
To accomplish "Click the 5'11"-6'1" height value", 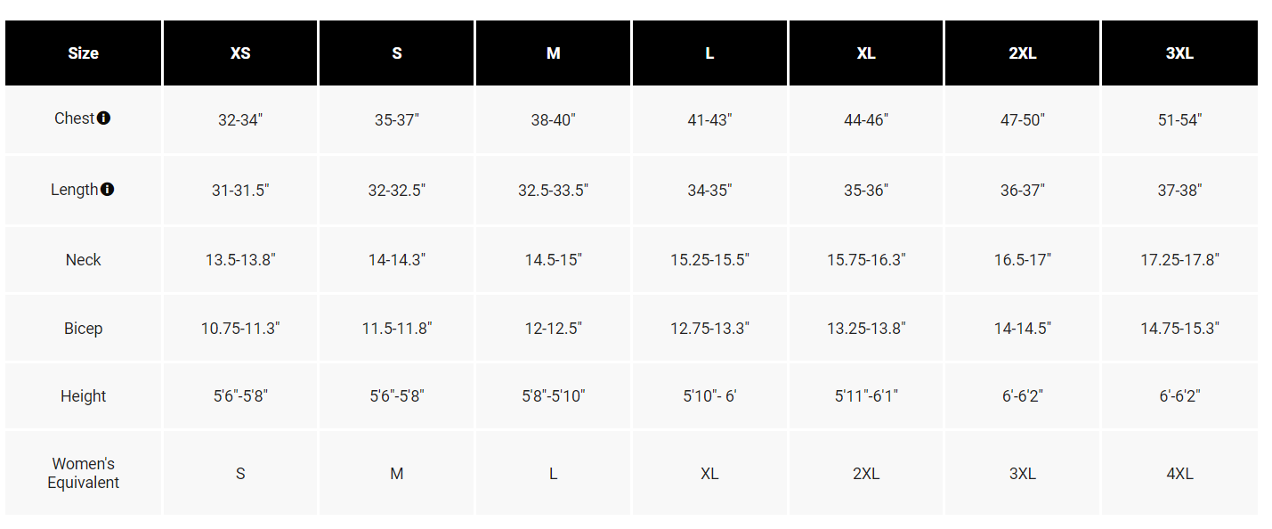I will [x=866, y=396].
